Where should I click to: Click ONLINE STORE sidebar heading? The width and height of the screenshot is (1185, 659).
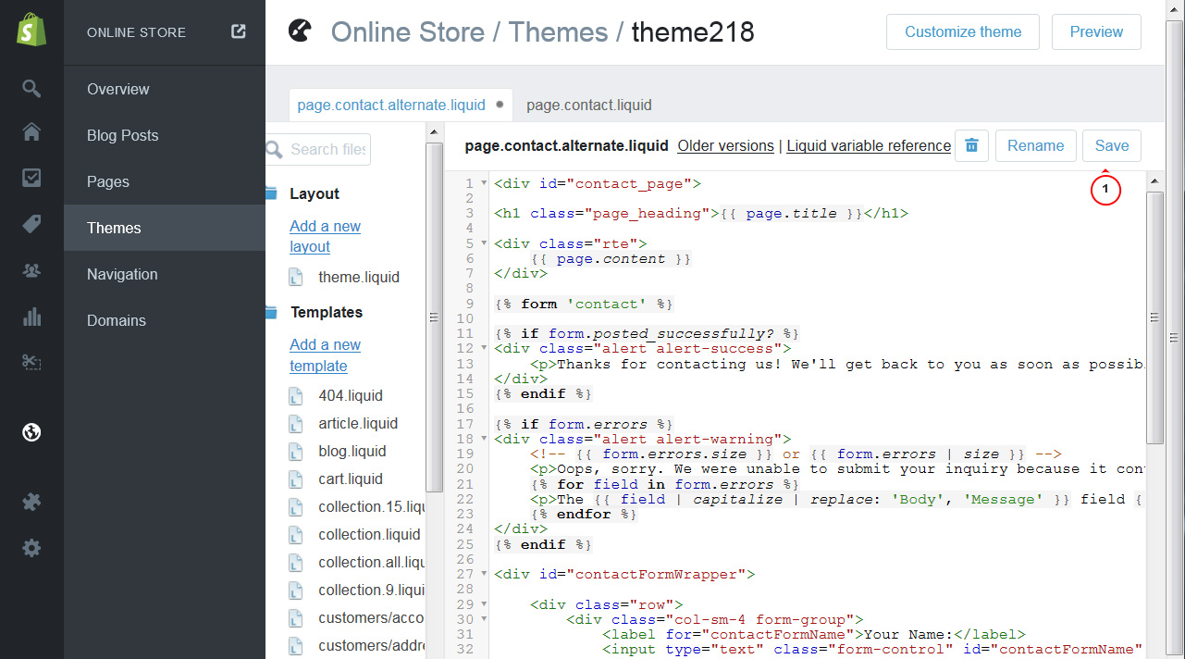(x=136, y=32)
